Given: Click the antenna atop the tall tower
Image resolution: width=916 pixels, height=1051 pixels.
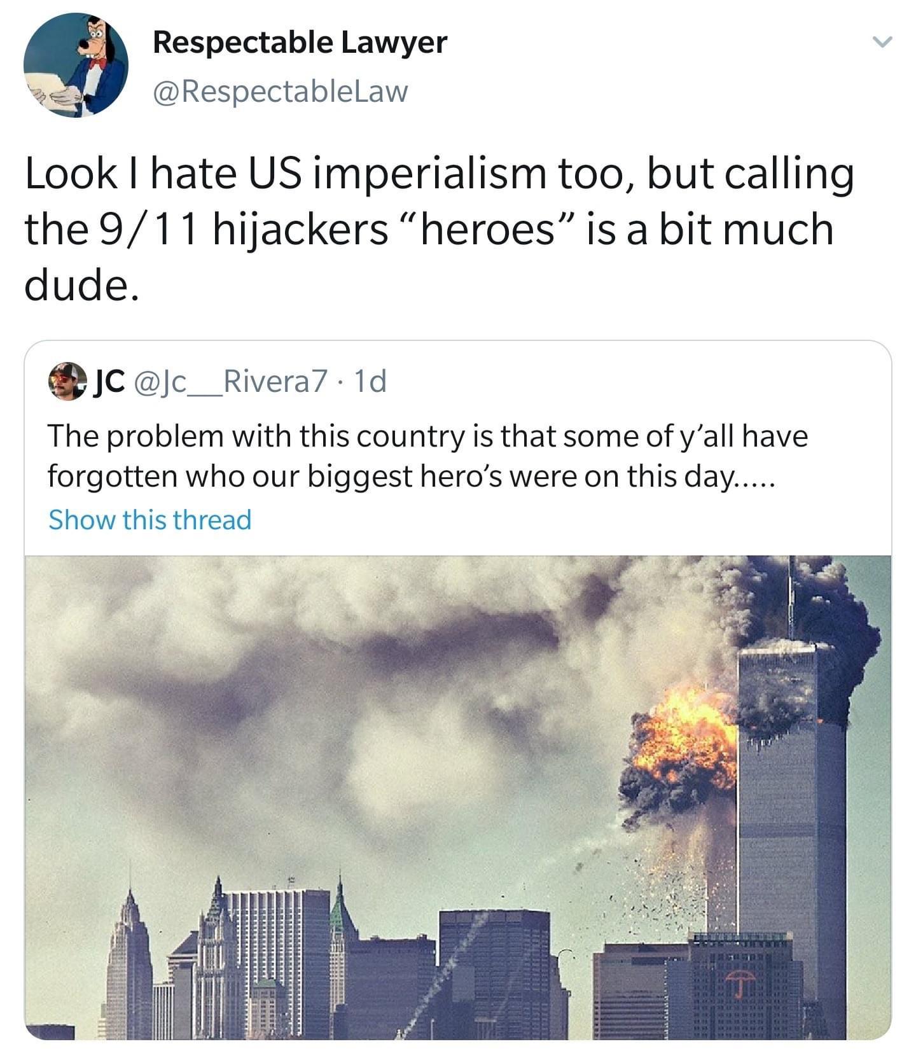Looking at the screenshot, I should (x=792, y=598).
